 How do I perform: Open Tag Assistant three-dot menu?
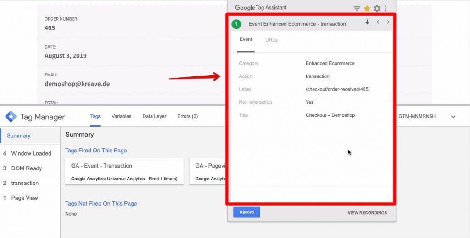tap(385, 9)
